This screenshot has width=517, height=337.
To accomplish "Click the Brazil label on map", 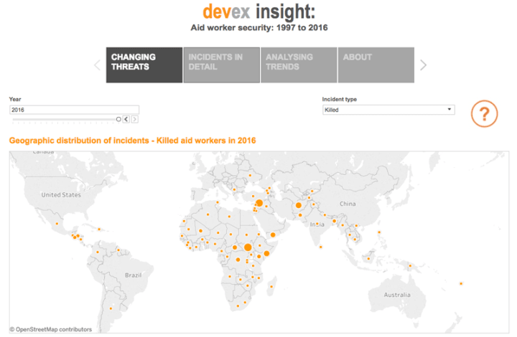I will [x=134, y=275].
